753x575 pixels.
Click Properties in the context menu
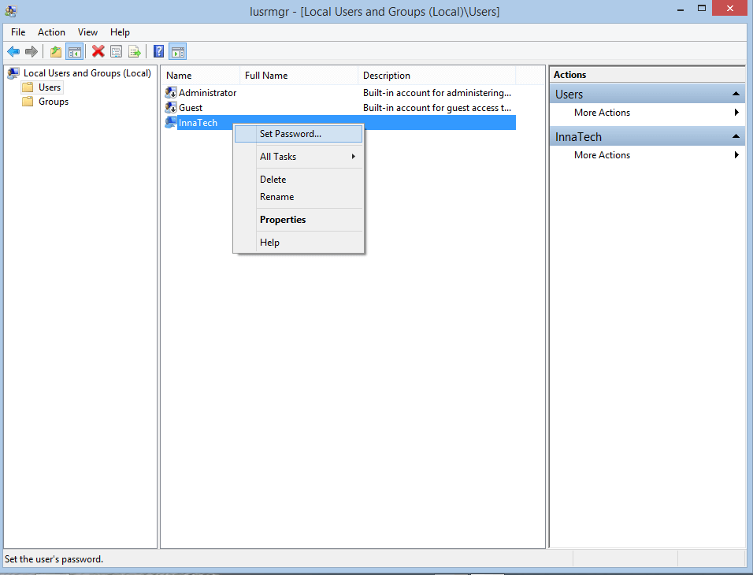(x=283, y=220)
